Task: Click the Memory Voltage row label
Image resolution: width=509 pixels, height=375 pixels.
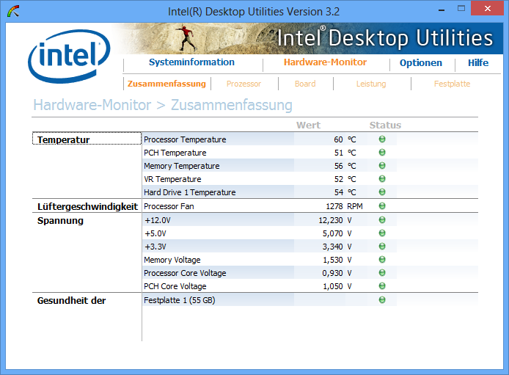Action: pos(172,260)
